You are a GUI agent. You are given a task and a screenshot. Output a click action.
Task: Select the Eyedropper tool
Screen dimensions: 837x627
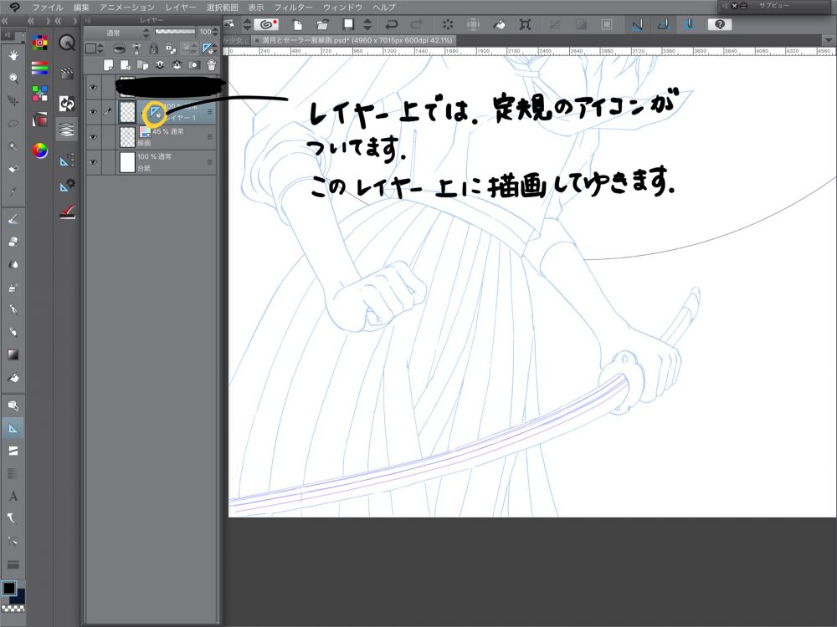point(13,191)
